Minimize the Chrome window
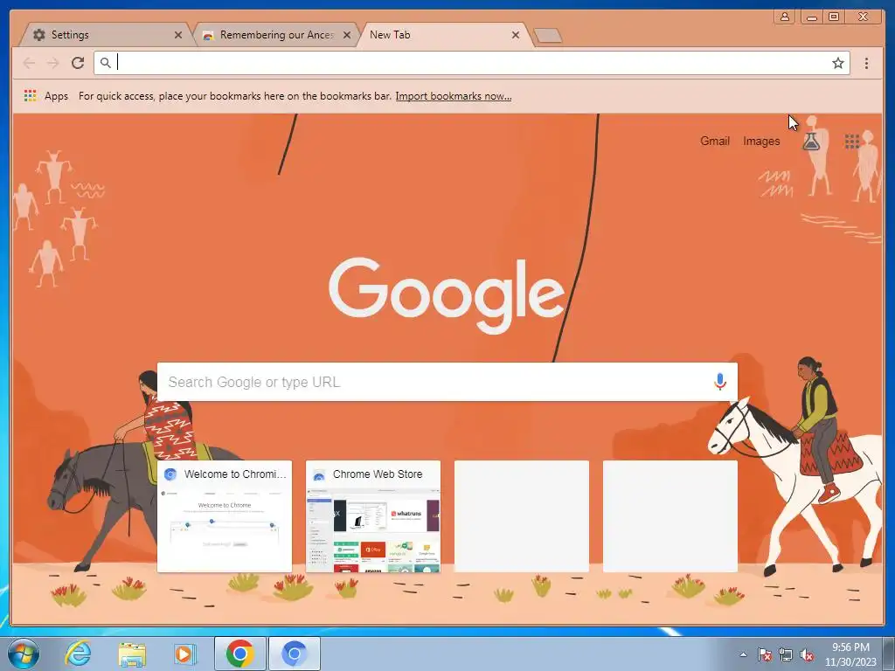This screenshot has height=671, width=895. point(811,17)
